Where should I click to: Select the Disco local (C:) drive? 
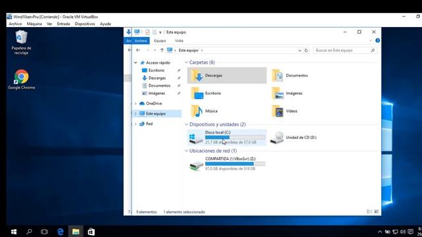point(227,138)
